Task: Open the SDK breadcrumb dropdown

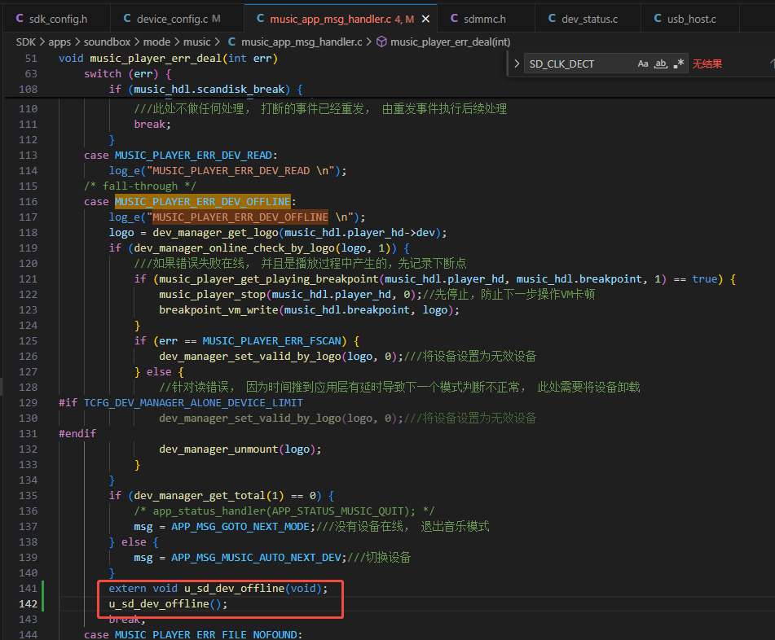Action: click(26, 42)
